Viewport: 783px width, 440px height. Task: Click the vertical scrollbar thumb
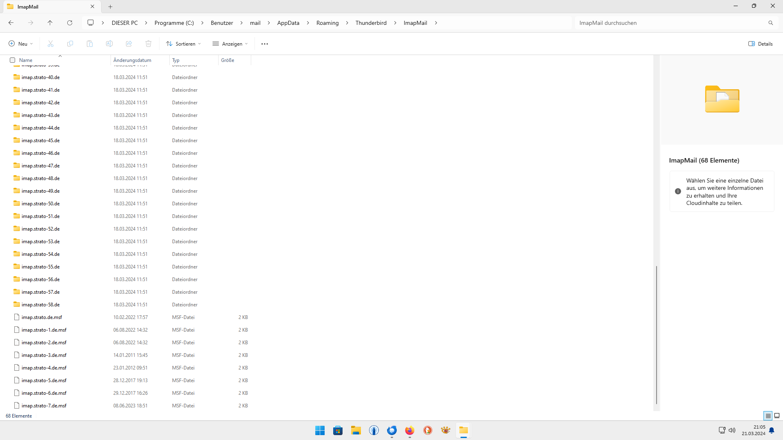point(657,335)
